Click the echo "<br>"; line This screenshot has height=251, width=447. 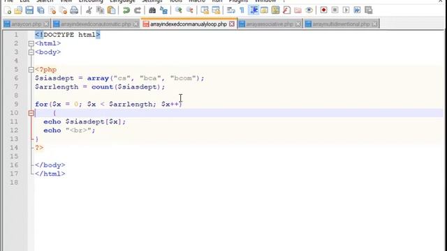(69, 130)
